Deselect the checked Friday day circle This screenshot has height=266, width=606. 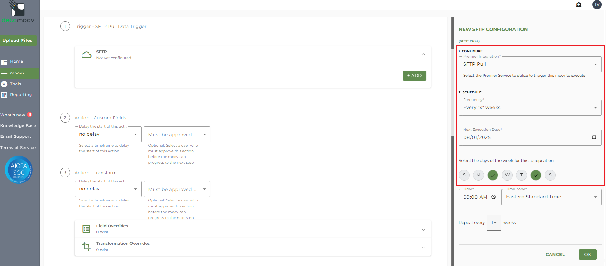(x=536, y=175)
